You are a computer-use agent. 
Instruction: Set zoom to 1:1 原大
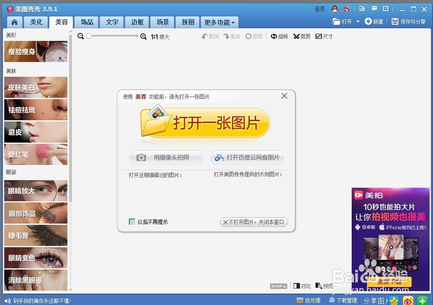160,37
